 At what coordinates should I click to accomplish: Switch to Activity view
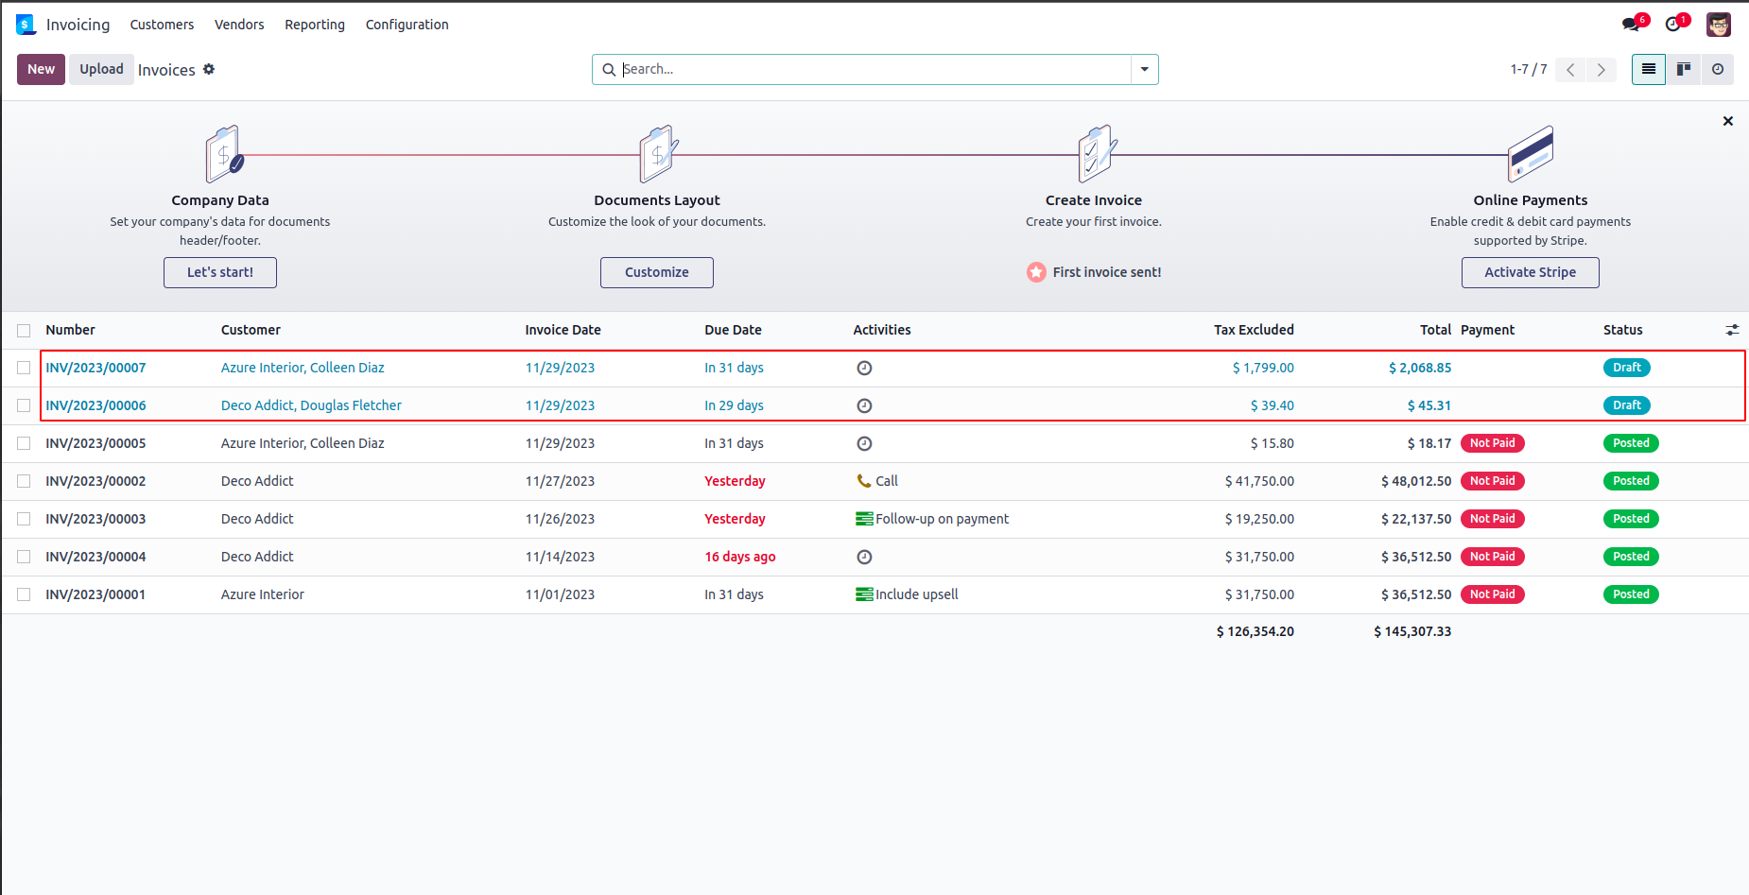(1718, 69)
